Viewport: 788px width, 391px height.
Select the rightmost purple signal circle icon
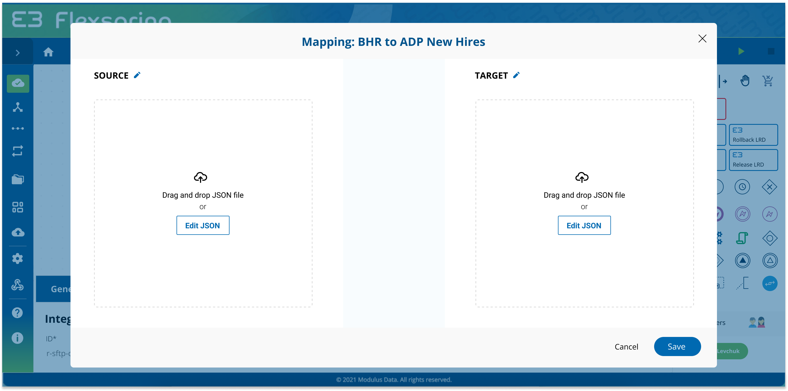pos(770,214)
